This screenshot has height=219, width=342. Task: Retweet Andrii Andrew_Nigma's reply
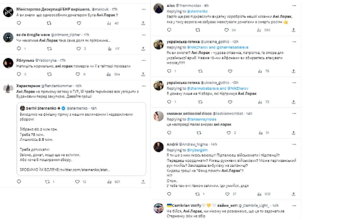198,194
